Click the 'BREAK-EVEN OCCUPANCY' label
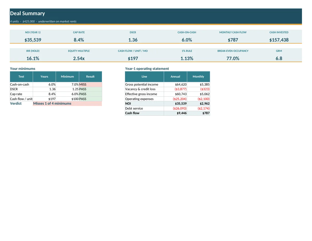 233,51
